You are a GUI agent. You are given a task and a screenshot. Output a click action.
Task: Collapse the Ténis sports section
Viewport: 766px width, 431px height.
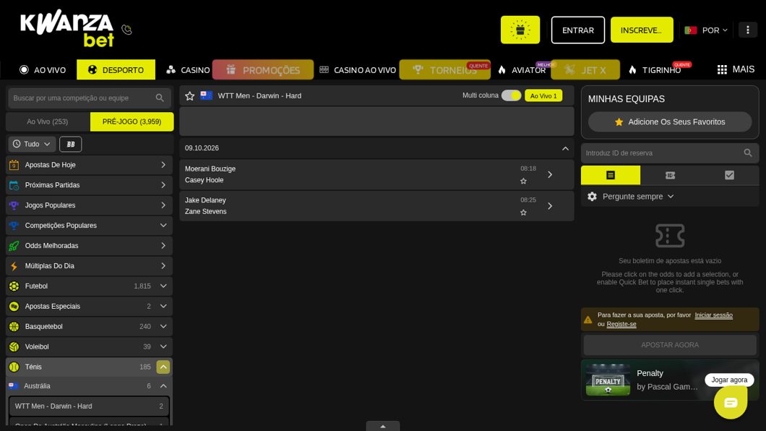[163, 367]
